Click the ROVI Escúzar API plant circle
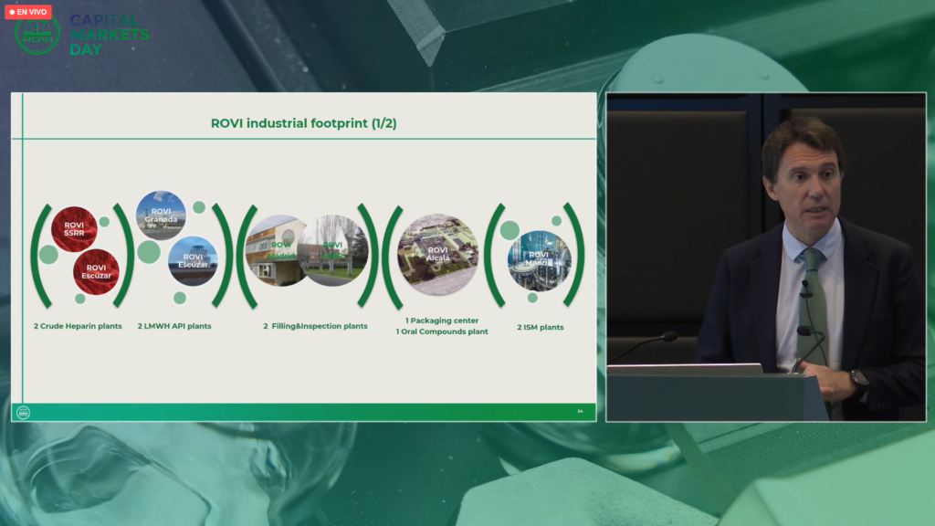The image size is (935, 526). pyautogui.click(x=193, y=261)
